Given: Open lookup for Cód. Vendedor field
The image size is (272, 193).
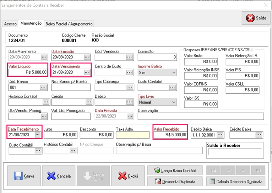Looking at the screenshot, I should (x=130, y=57).
